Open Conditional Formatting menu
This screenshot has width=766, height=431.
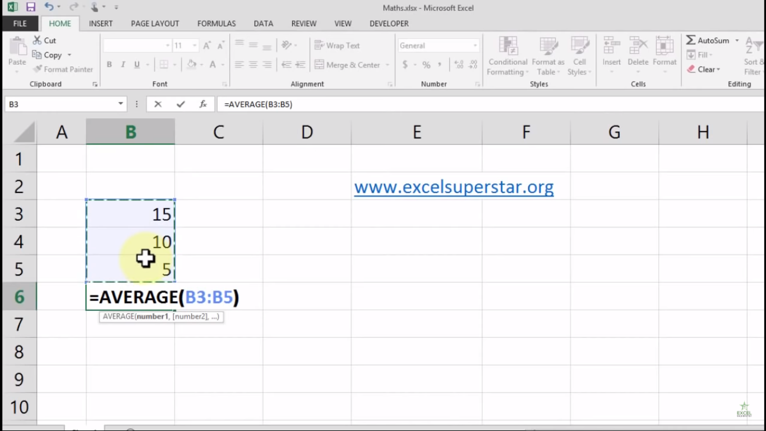click(x=508, y=56)
